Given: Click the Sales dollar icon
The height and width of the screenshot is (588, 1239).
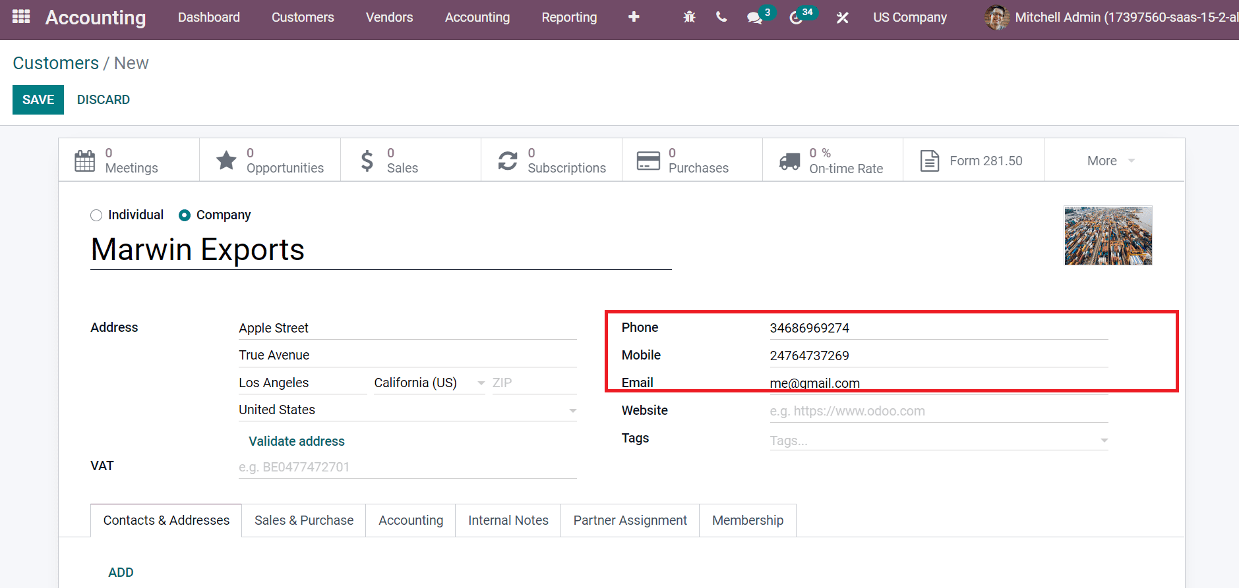Looking at the screenshot, I should pyautogui.click(x=367, y=161).
